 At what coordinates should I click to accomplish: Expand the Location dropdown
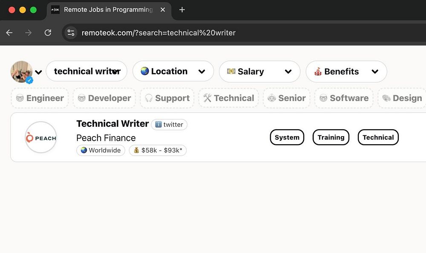(173, 71)
